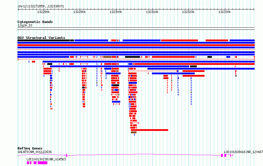The height and width of the screenshot is (166, 263).
Task: Click the 132290k ruler tick label
Action: (x=79, y=12)
